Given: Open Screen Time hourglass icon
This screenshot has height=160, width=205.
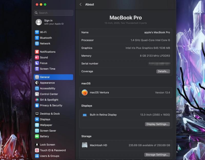Looking at the screenshot, I should pyautogui.click(x=37, y=69).
